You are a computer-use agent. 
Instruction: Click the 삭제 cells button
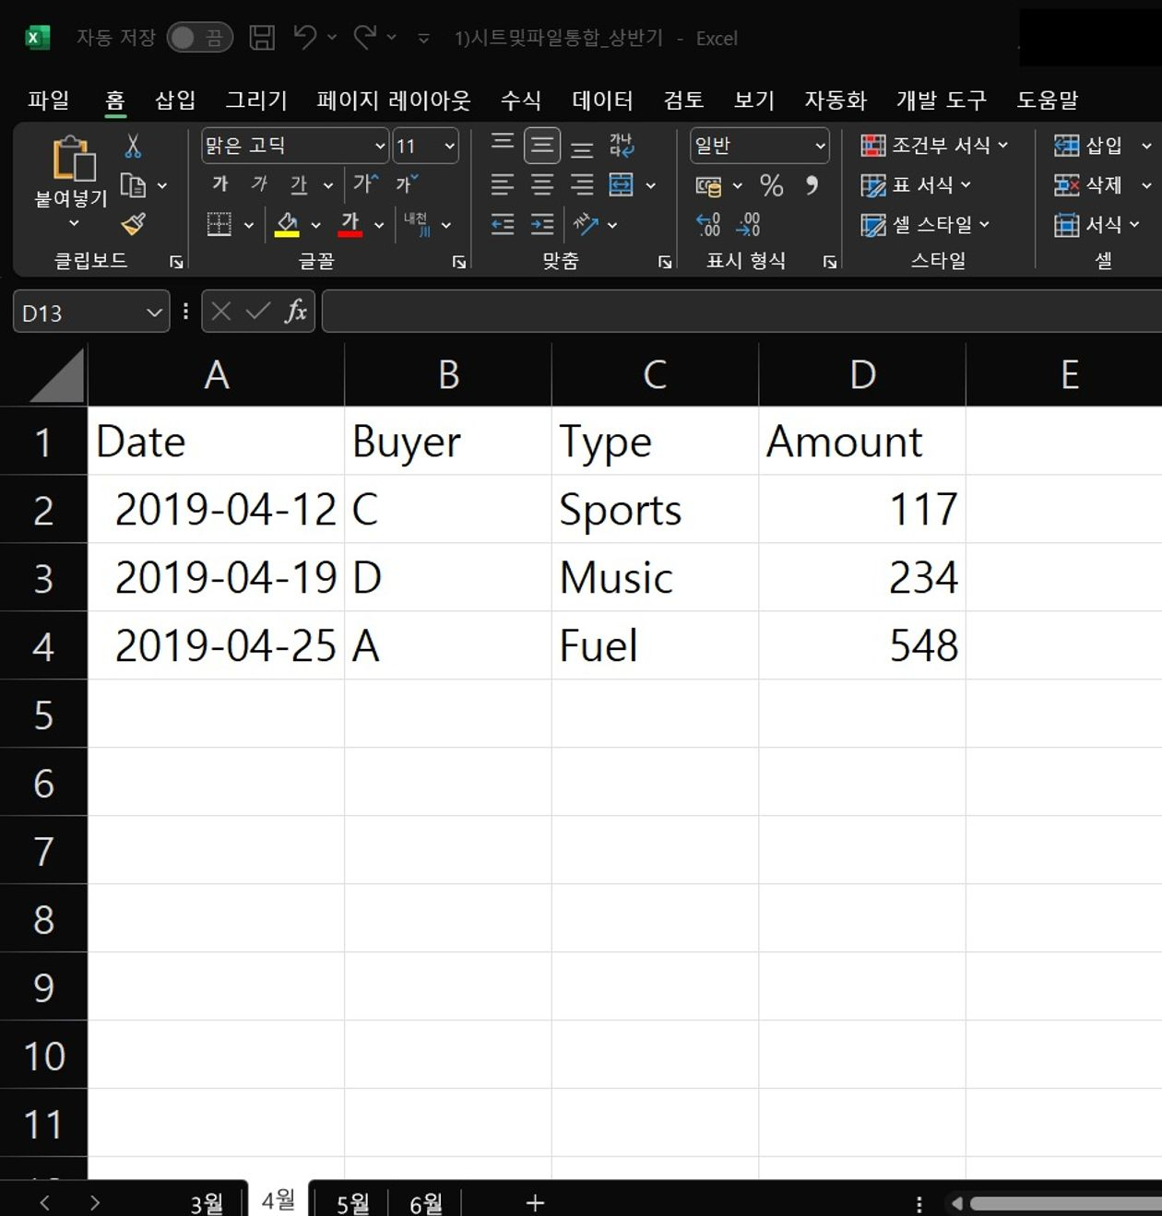pos(1088,185)
